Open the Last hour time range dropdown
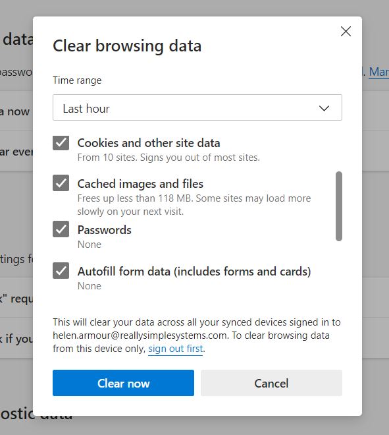Image resolution: width=389 pixels, height=435 pixels. 197,107
